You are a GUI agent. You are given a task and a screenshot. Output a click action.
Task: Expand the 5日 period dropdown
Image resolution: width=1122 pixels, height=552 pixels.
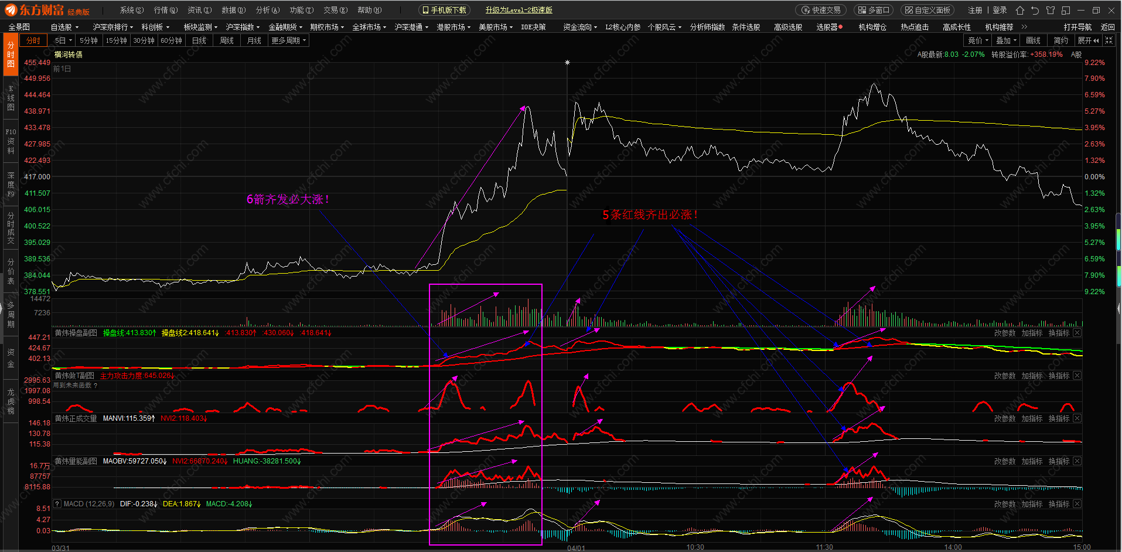click(x=63, y=40)
